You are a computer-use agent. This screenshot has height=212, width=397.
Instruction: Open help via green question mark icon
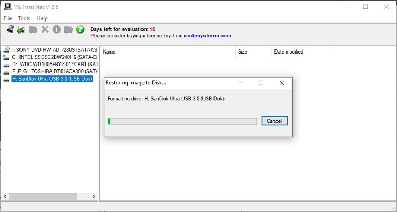tap(80, 29)
